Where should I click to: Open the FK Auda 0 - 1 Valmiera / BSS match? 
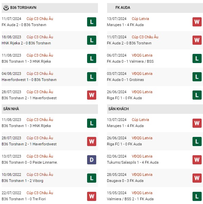(130, 61)
